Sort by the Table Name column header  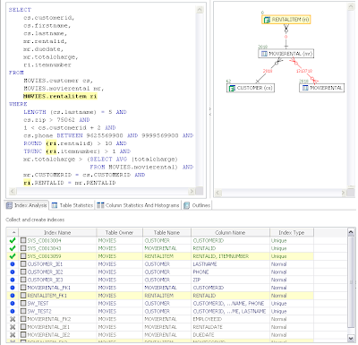pos(166,232)
